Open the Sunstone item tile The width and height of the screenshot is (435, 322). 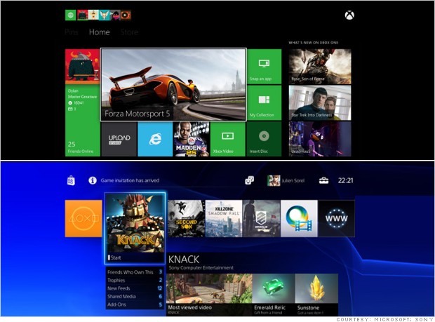tap(316, 295)
